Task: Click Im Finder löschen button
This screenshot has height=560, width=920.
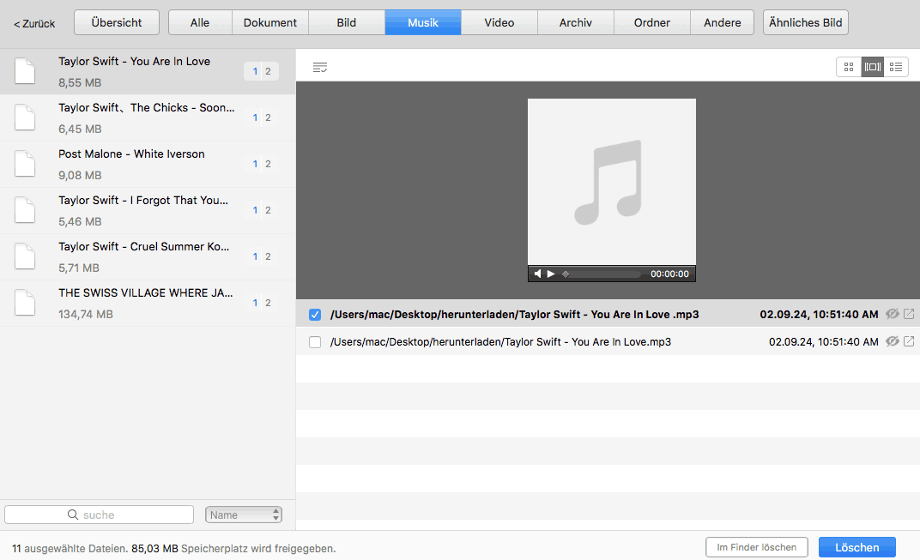Action: click(757, 547)
